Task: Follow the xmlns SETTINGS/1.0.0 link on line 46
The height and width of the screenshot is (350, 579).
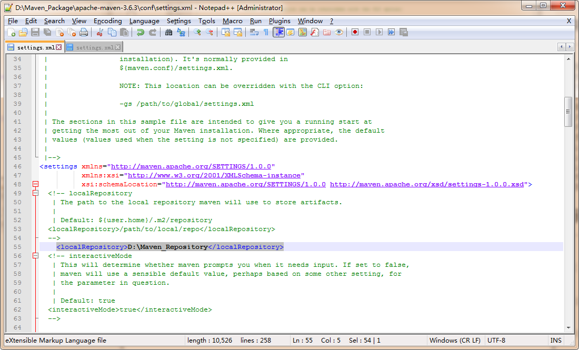Action: click(x=191, y=166)
